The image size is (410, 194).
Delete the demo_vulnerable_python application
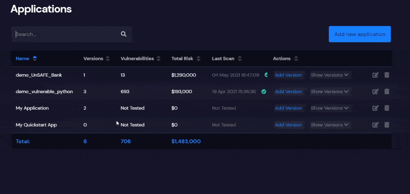pos(387,92)
